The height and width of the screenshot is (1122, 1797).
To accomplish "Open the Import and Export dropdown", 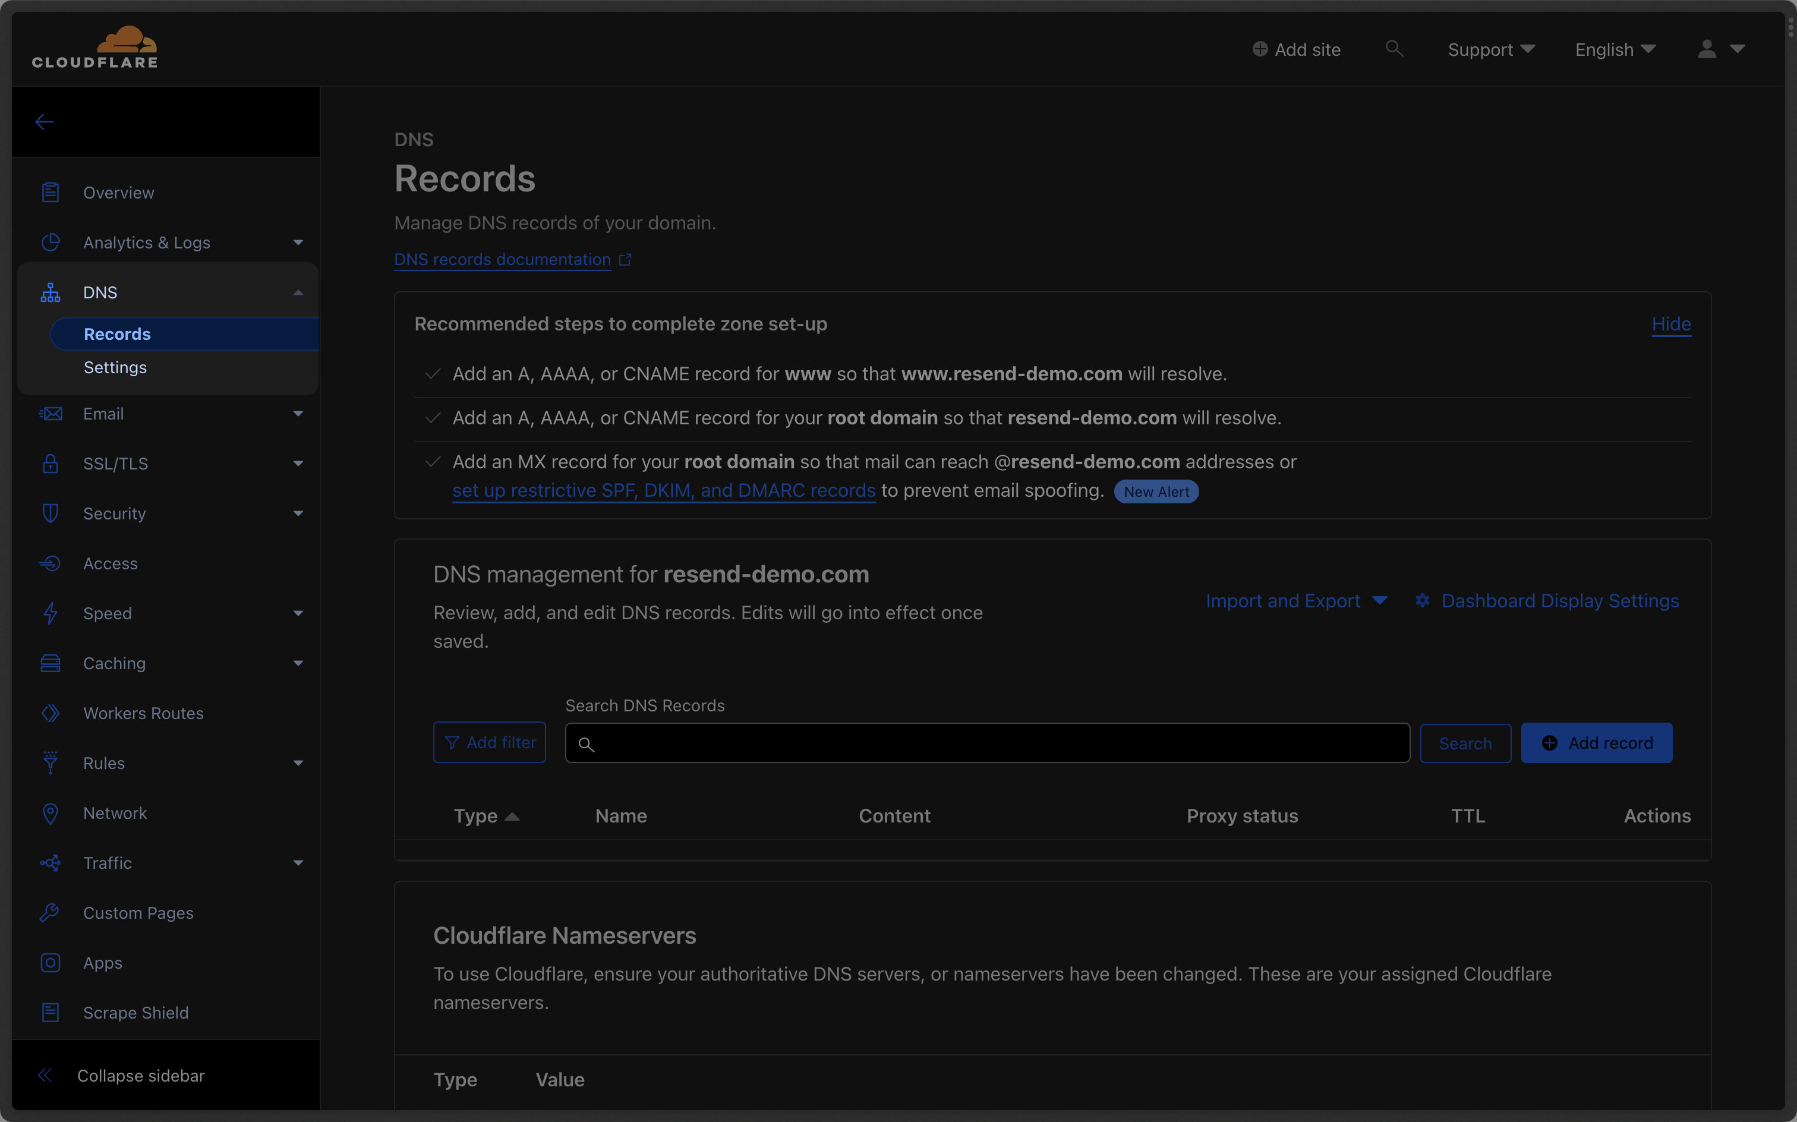I will 1296,600.
